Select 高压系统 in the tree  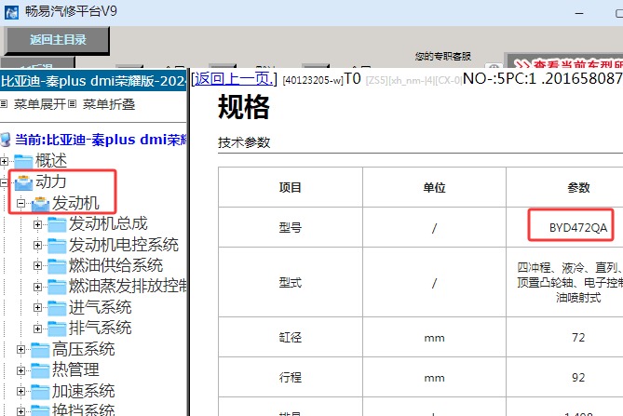[x=84, y=349]
